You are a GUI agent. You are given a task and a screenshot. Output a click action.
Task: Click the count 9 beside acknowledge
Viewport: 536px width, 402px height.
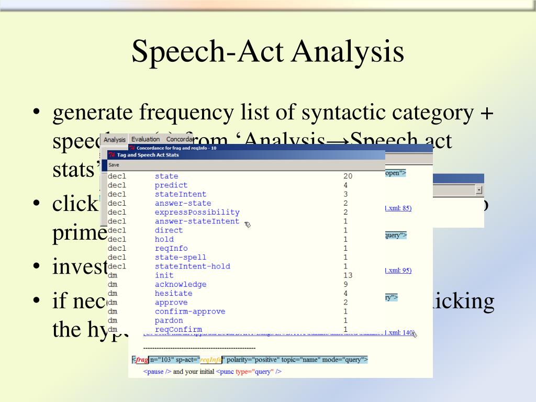pos(345,284)
